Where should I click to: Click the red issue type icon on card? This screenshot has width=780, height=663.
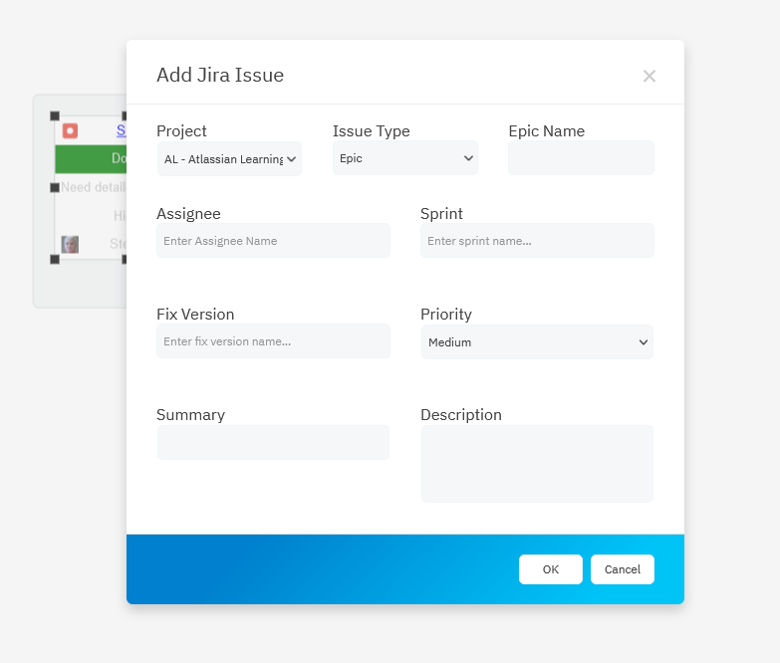pos(70,130)
